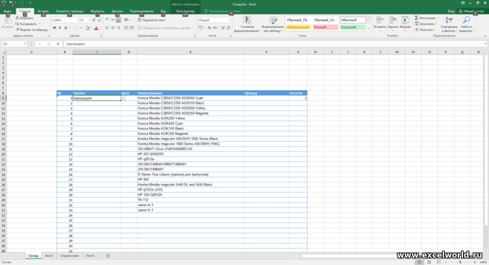Select all cells via corner triangle
489x265 pixels.
tap(4, 52)
